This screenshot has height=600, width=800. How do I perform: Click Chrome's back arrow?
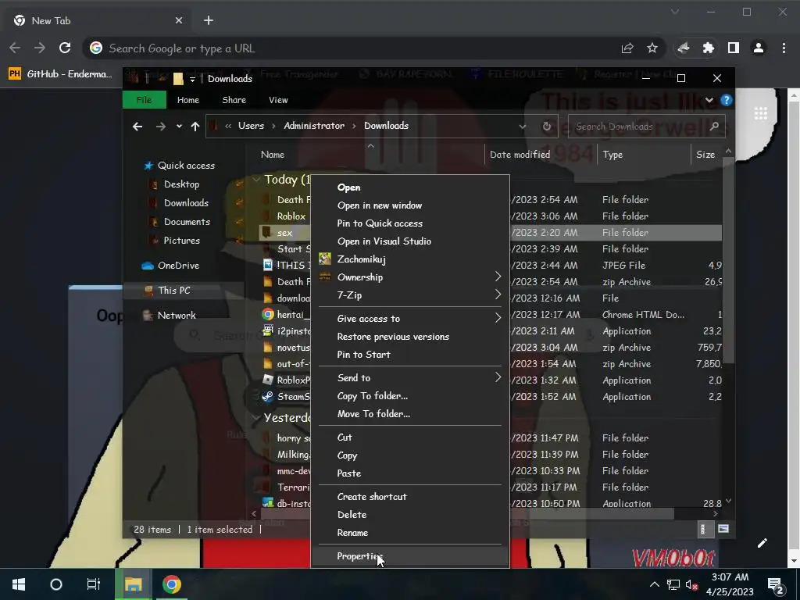[x=15, y=48]
